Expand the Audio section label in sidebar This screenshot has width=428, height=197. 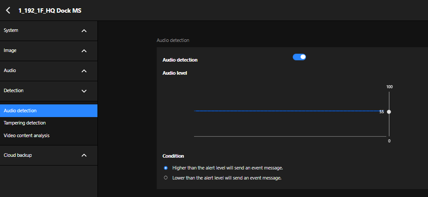tap(10, 71)
